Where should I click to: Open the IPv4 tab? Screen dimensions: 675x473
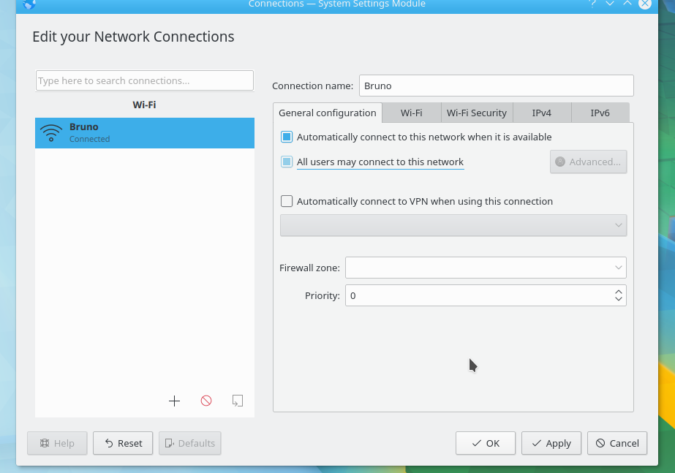click(x=541, y=113)
